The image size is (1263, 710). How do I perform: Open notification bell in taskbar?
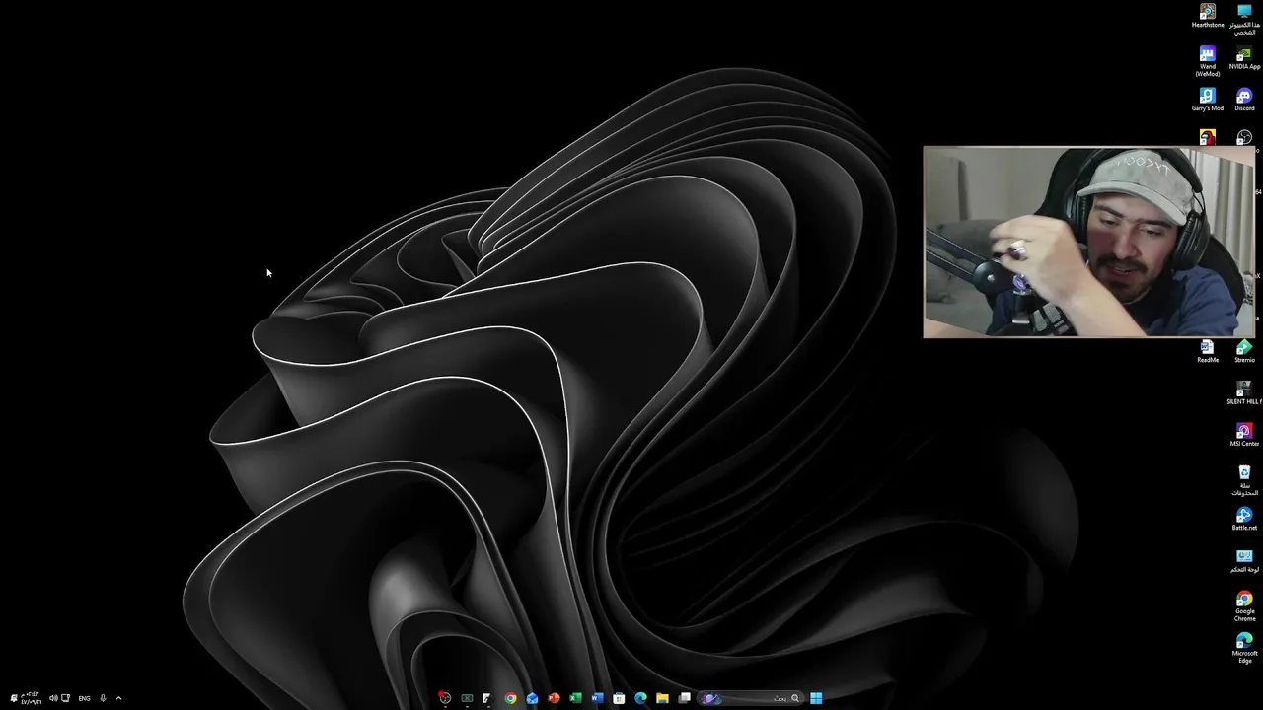14,698
